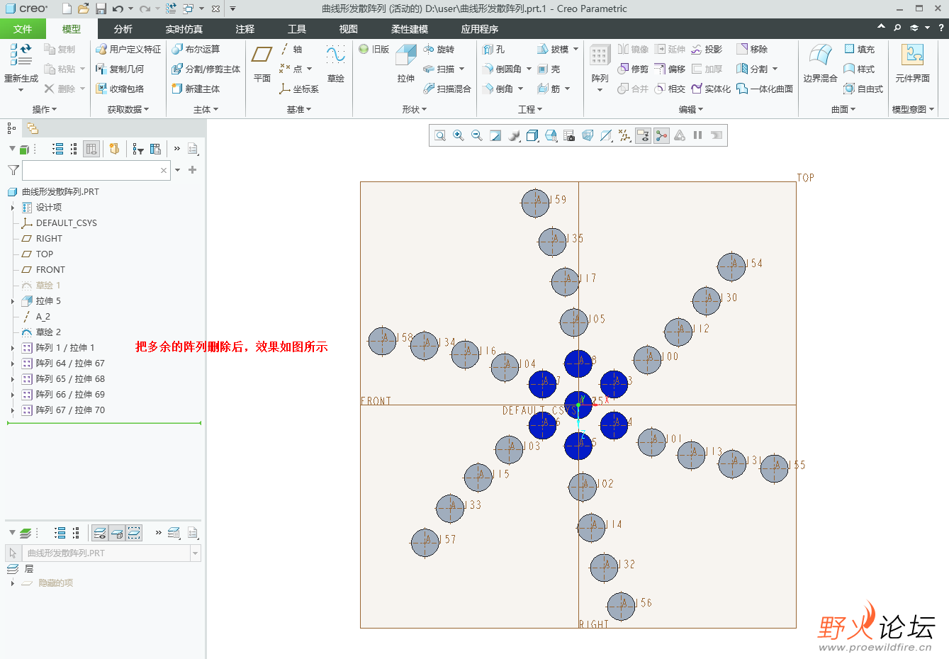Toggle the pause simulation icon in graphics toolbar
The height and width of the screenshot is (659, 949).
point(697,135)
